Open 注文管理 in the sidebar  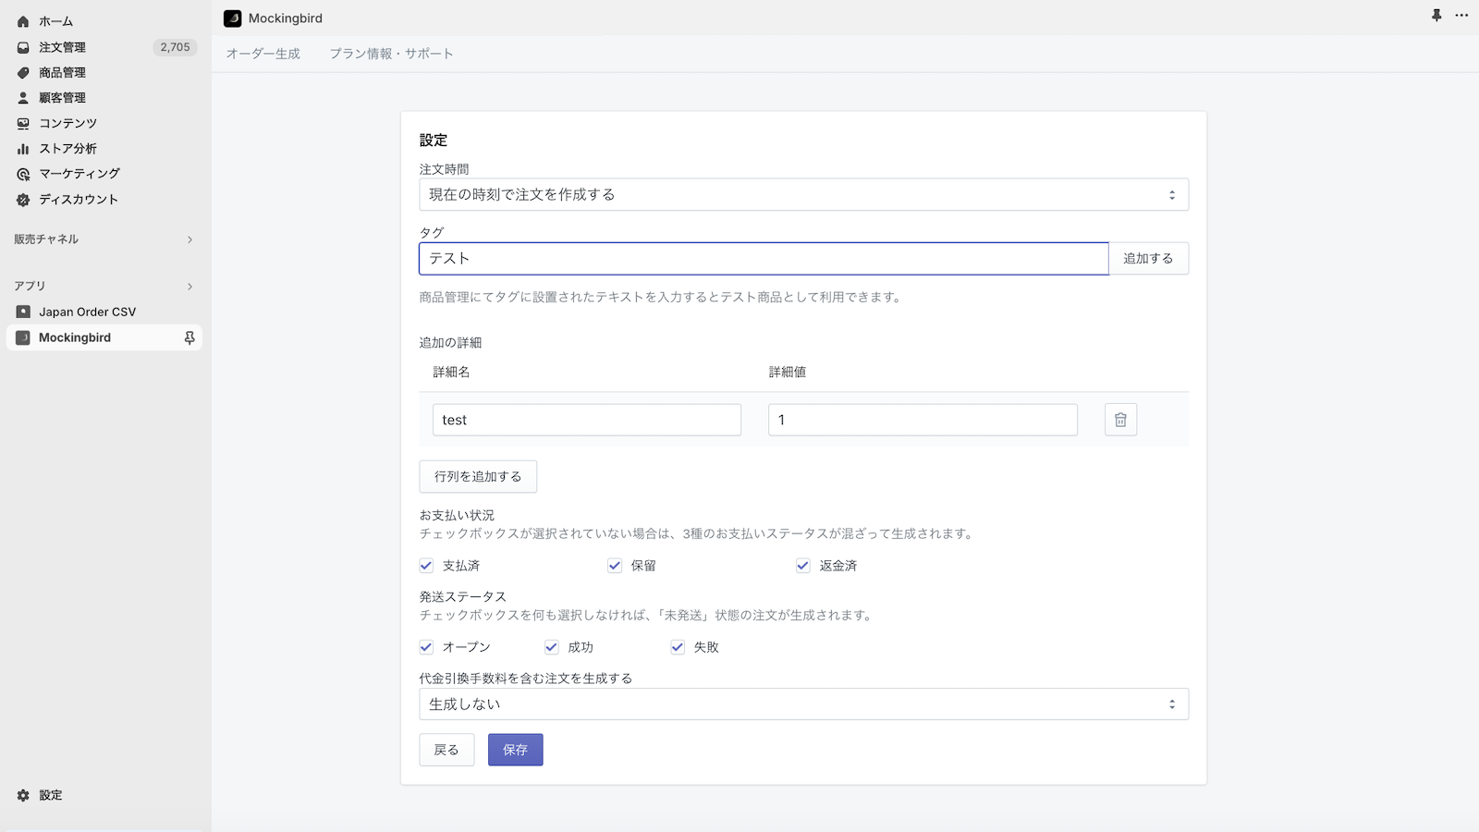[x=62, y=47]
